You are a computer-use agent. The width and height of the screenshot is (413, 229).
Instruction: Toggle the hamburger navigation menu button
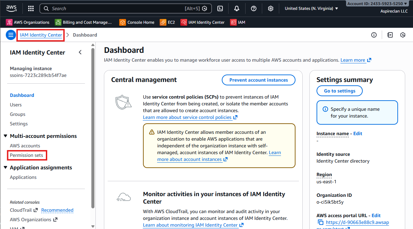11,35
